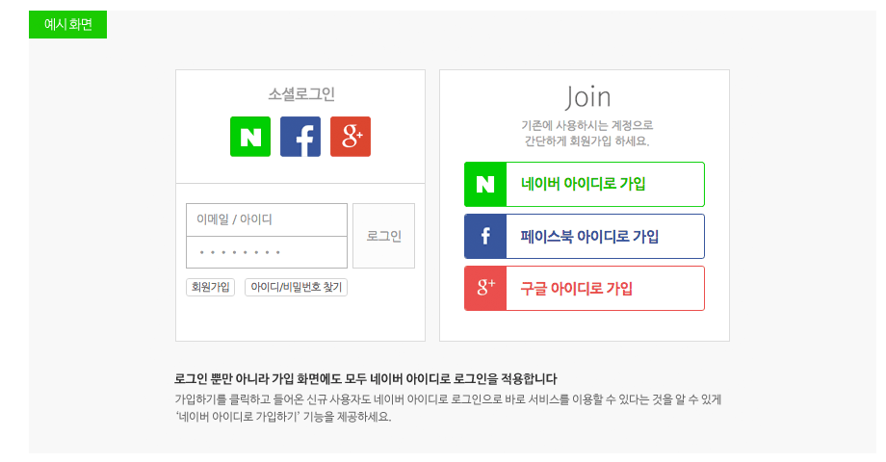Click the text 간단하게 회원가입 하세요.
Viewport: 886px width, 462px height.
click(x=587, y=141)
